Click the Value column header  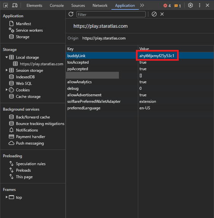pos(176,49)
